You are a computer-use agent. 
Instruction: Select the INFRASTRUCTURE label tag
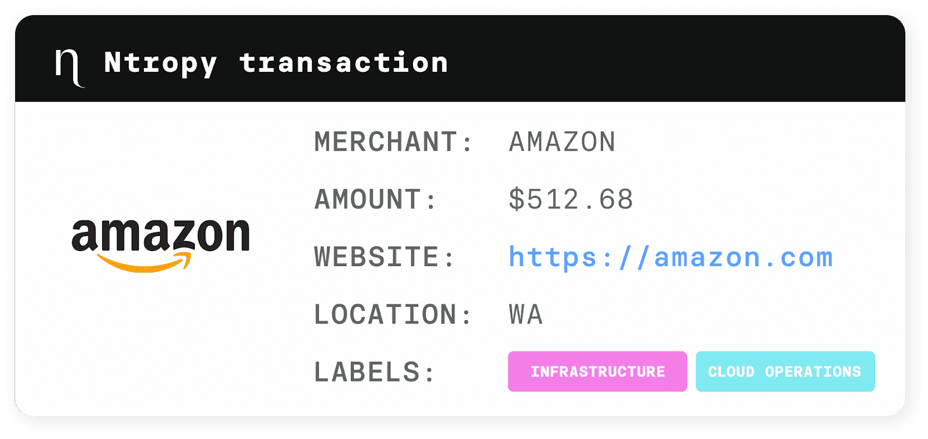(x=597, y=371)
